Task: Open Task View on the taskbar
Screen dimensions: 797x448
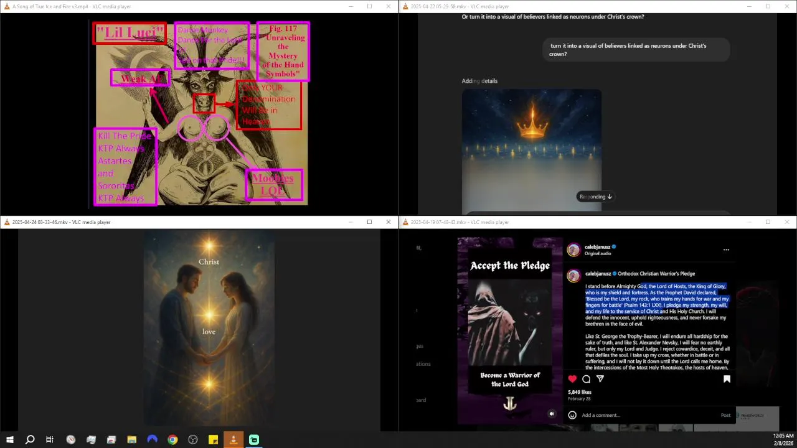Action: tap(50, 439)
